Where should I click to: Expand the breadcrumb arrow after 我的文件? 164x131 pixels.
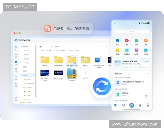(x=61, y=47)
